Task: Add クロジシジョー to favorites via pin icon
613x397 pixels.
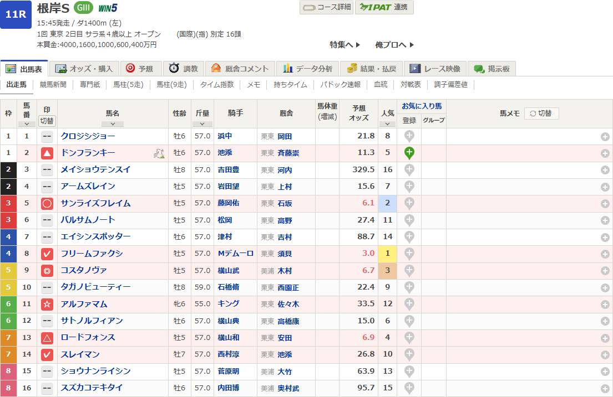Action: tap(409, 136)
